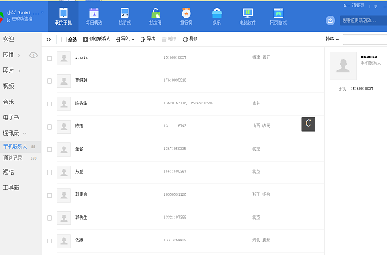Tick the checkbox in the 山西 临汾 row
387x255 pixels.
(49, 127)
